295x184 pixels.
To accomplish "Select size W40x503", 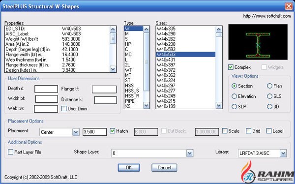I will click(x=186, y=55).
